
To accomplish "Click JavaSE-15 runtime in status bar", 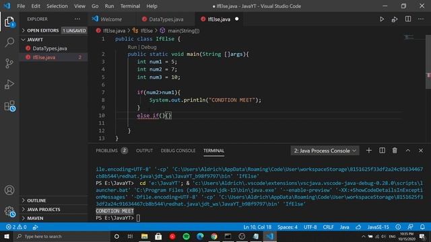I will pyautogui.click(x=378, y=227).
